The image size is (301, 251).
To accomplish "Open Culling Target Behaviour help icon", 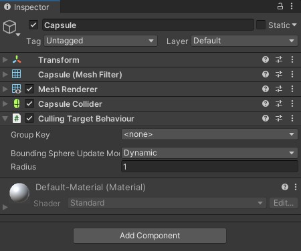I will pyautogui.click(x=266, y=118).
